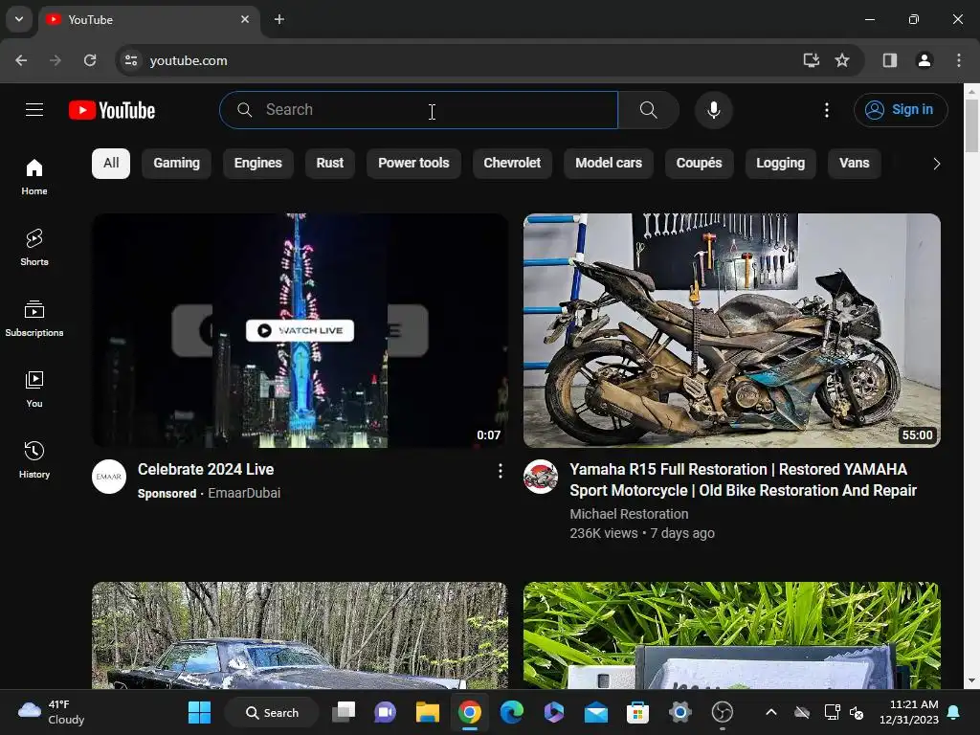This screenshot has height=735, width=980.
Task: Open Subscriptions in sidebar
Action: click(34, 318)
